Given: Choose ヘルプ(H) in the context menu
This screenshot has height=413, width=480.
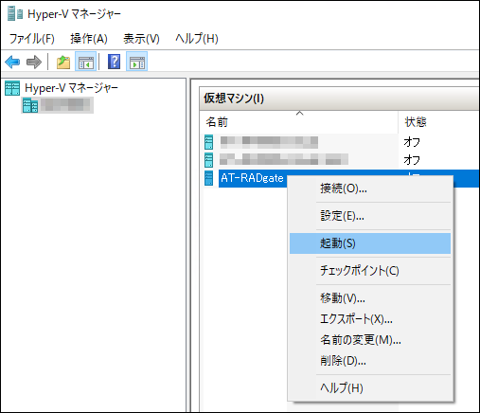Looking at the screenshot, I should [370, 388].
